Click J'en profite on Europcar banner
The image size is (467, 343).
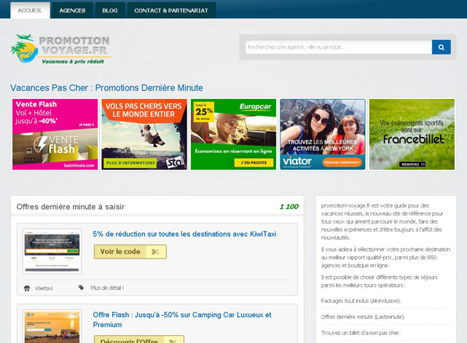[x=254, y=162]
